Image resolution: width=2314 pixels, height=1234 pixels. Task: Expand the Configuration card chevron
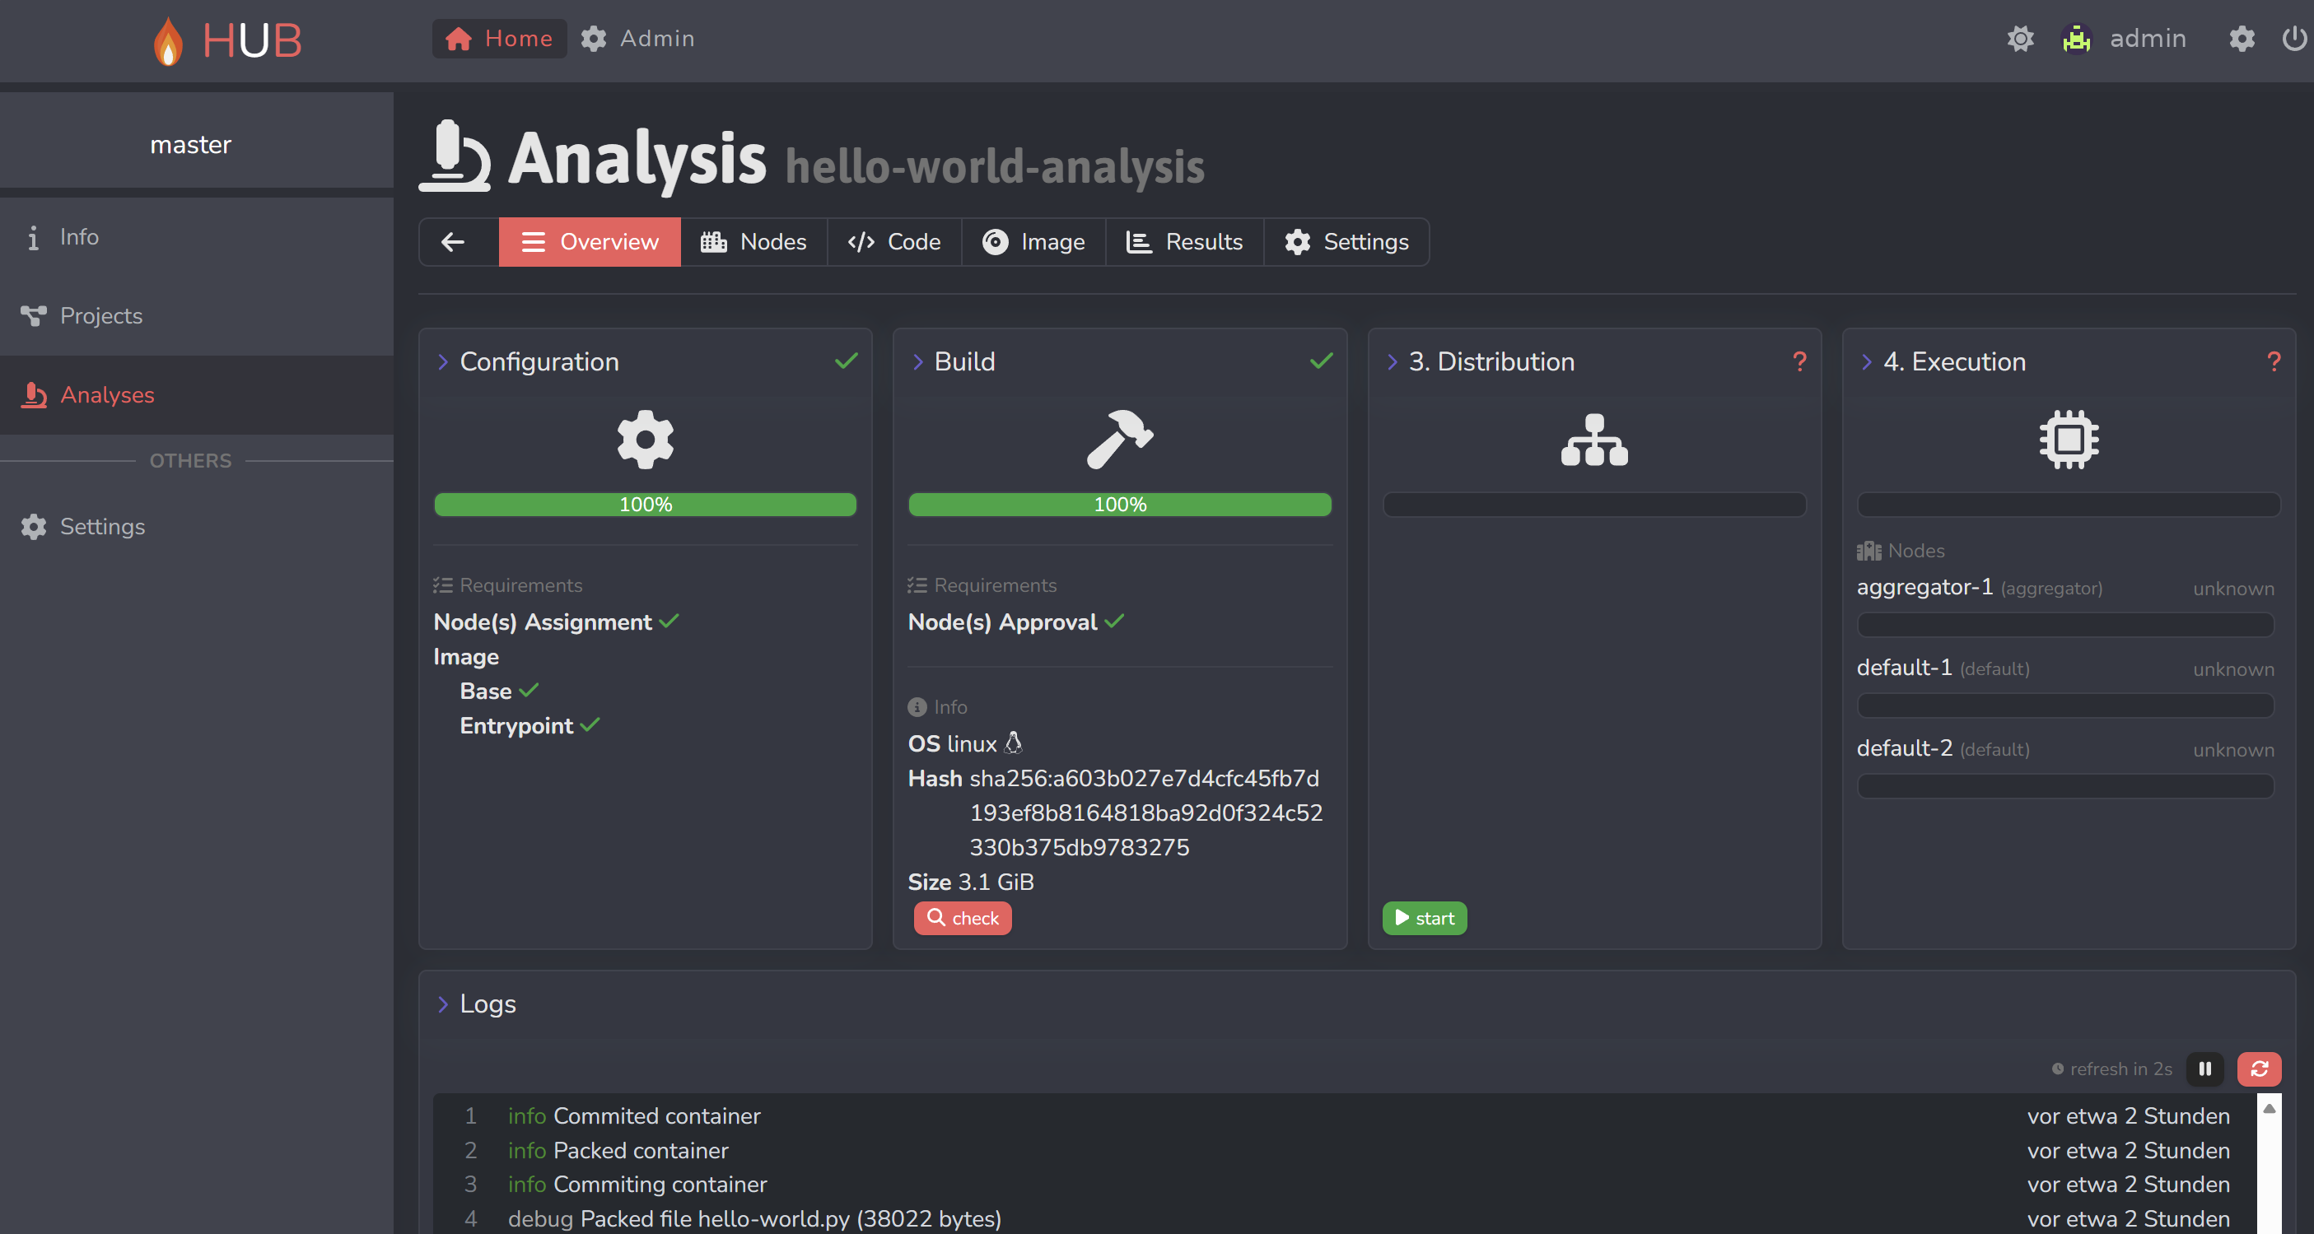pyautogui.click(x=443, y=362)
